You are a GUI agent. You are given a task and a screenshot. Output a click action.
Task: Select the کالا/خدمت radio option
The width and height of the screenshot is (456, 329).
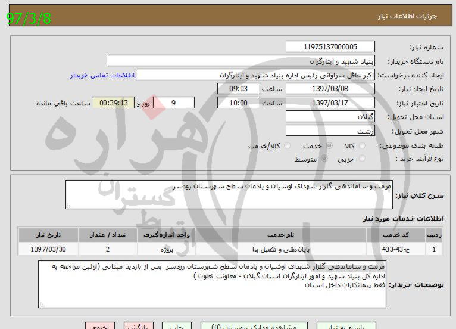pyautogui.click(x=287, y=145)
